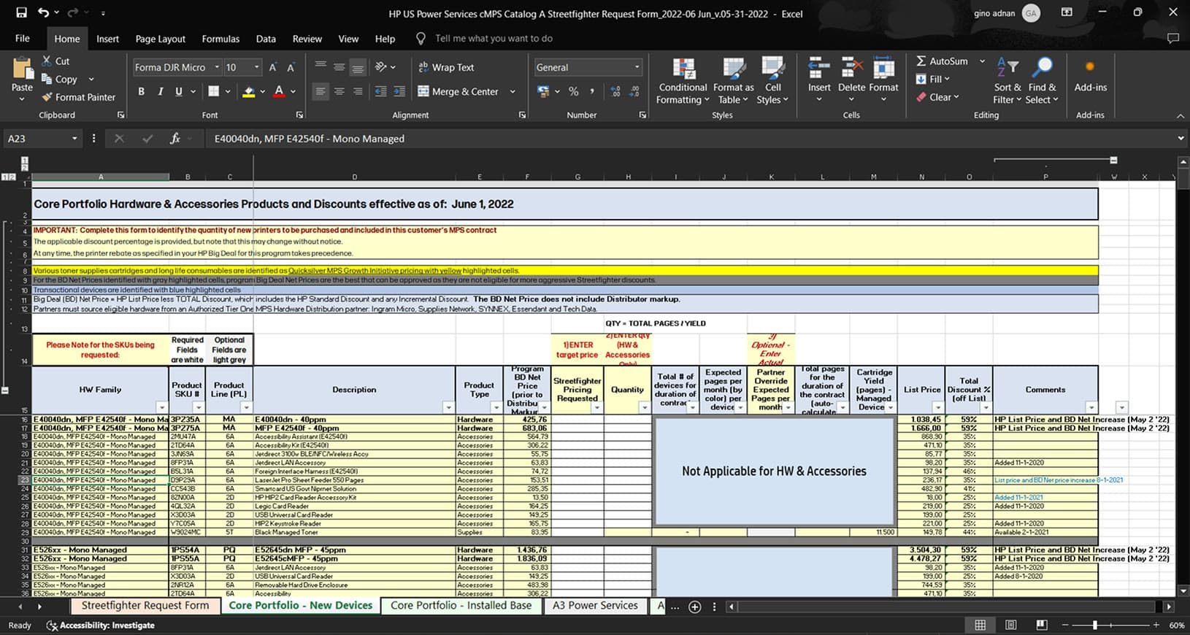Image resolution: width=1190 pixels, height=635 pixels.
Task: Align text to the right
Action: pos(358,91)
